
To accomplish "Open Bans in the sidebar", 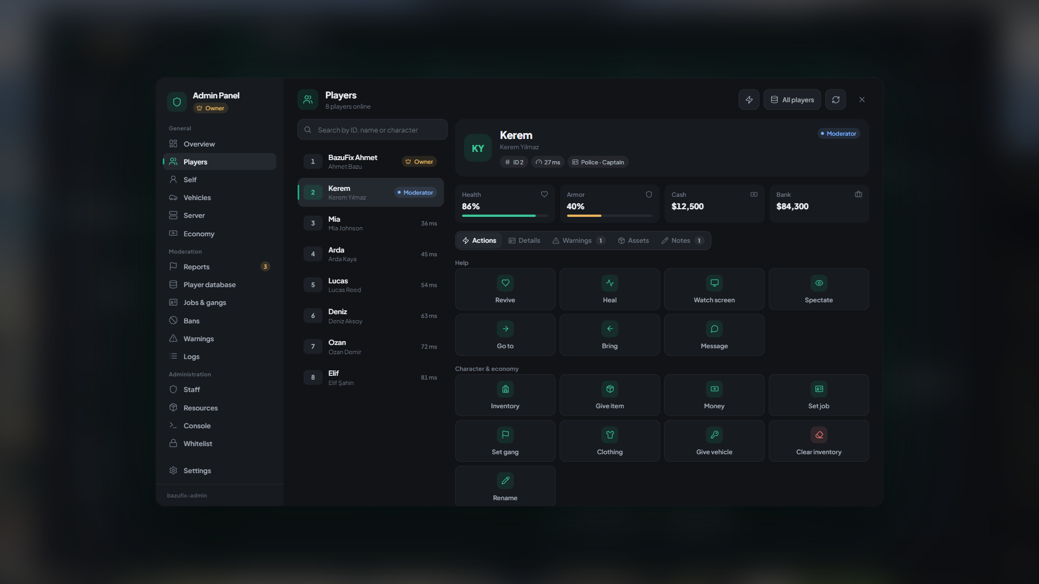I will pos(219,321).
